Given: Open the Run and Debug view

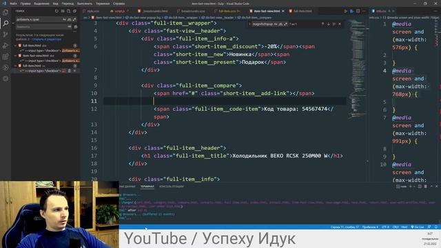Looking at the screenshot, I should pos(6,45).
